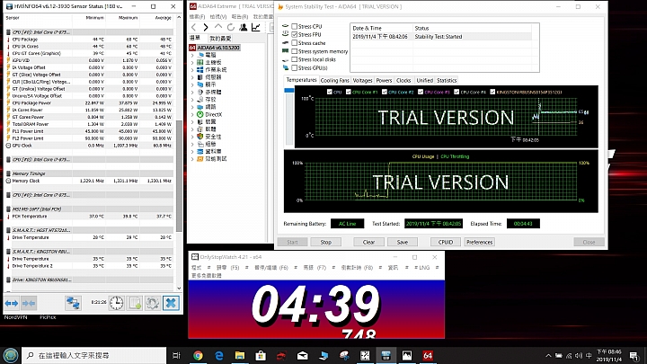Image resolution: width=647 pixels, height=364 pixels.
Task: Enable the Stress GPU(s) checkbox
Action: click(294, 67)
